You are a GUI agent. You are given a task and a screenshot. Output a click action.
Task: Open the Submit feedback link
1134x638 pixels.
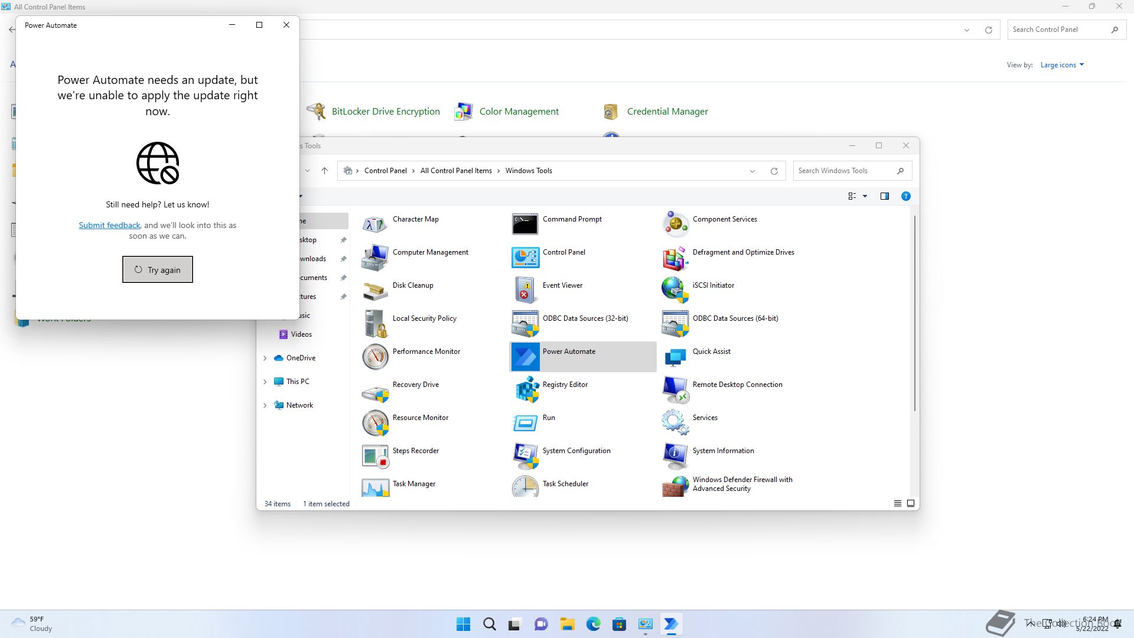(109, 225)
